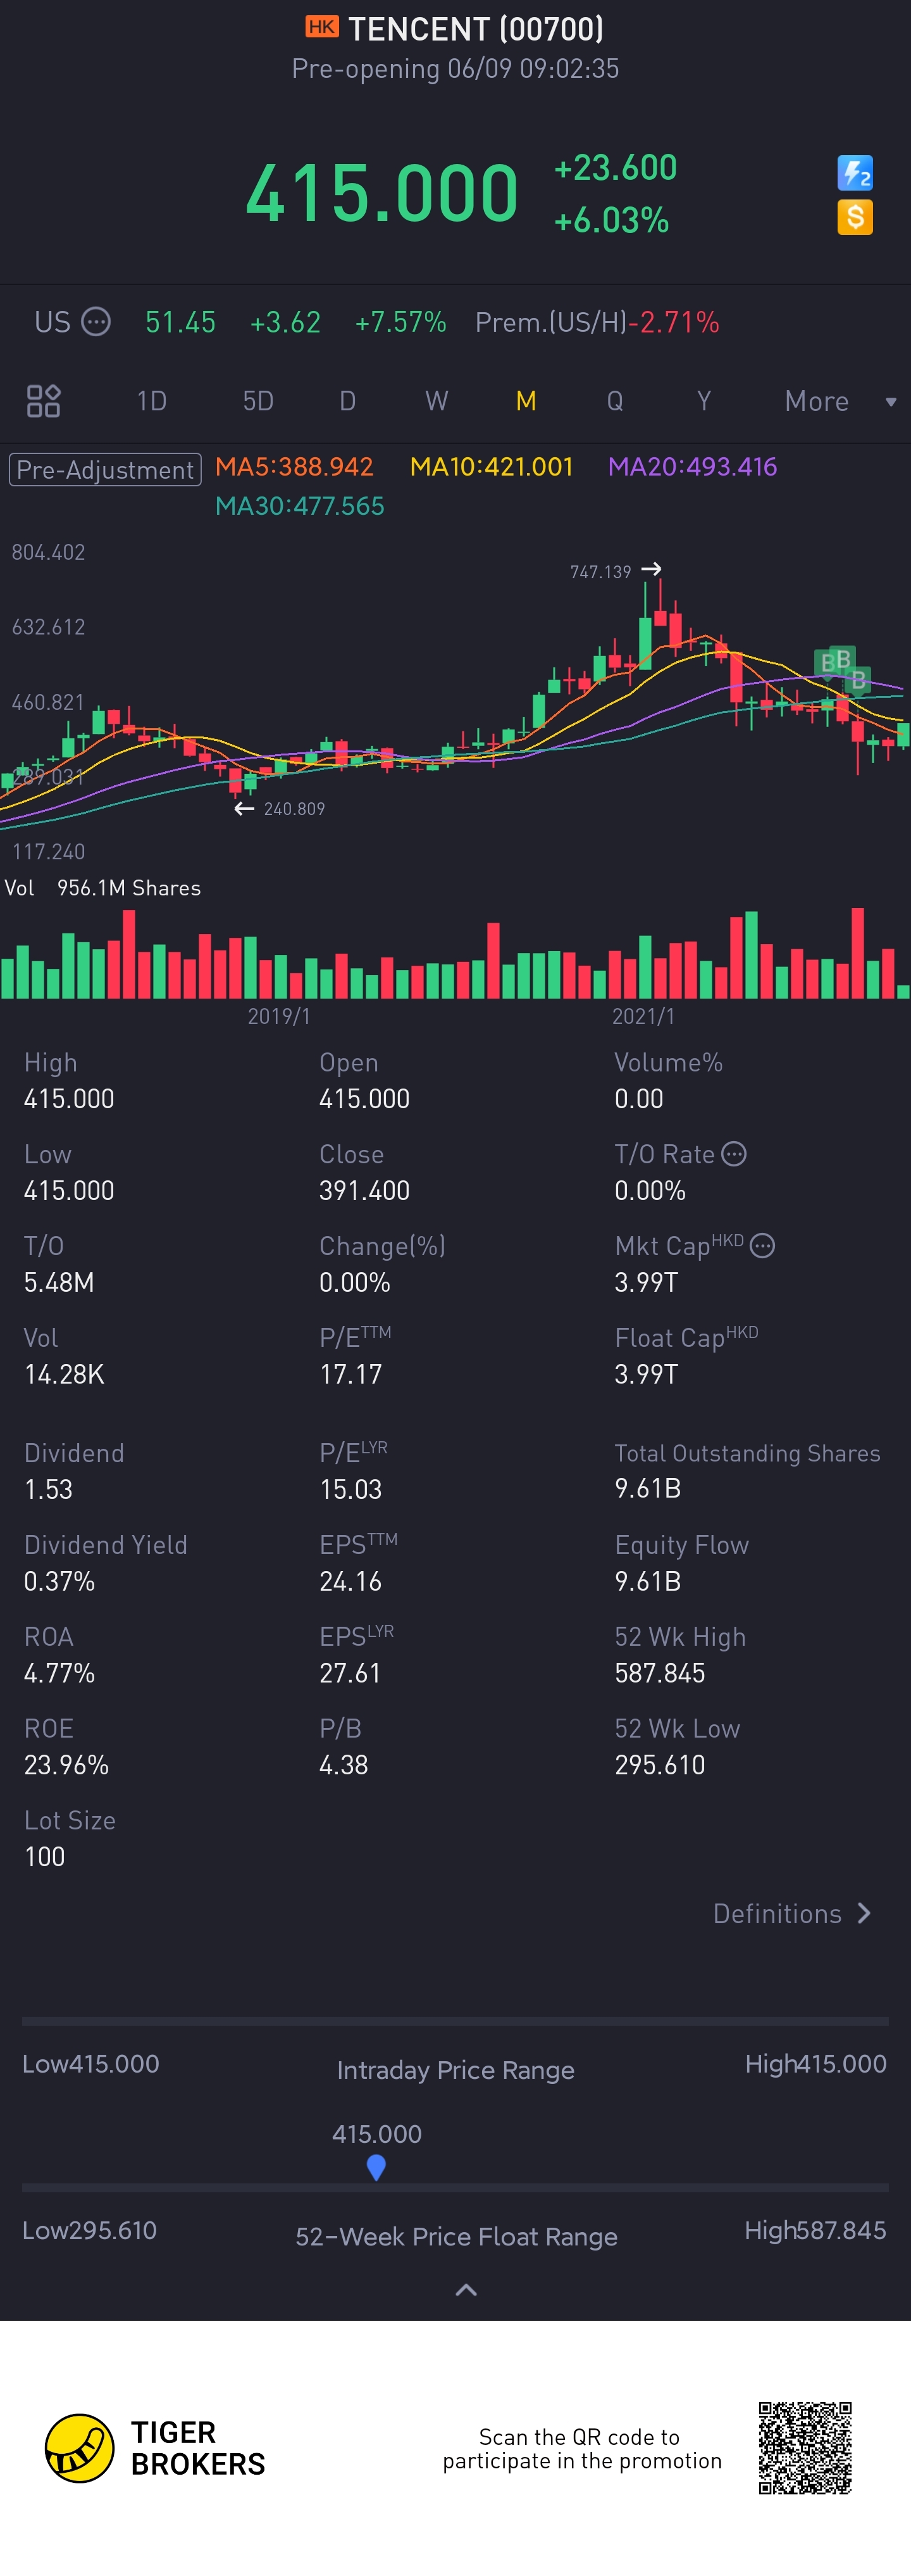Screen dimensions: 911x2576
Task: Tap the TENCENT (00700) title
Action: coord(476,29)
